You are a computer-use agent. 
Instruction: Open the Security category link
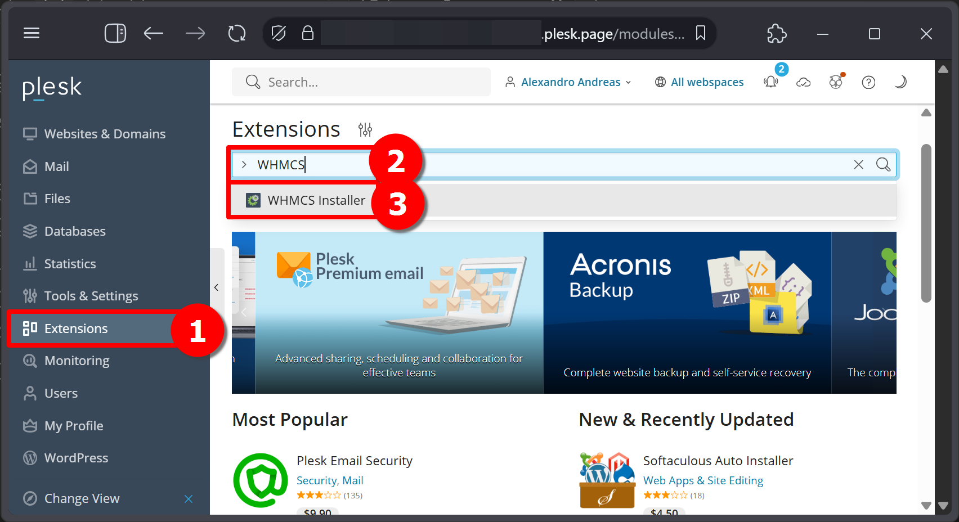pos(317,480)
